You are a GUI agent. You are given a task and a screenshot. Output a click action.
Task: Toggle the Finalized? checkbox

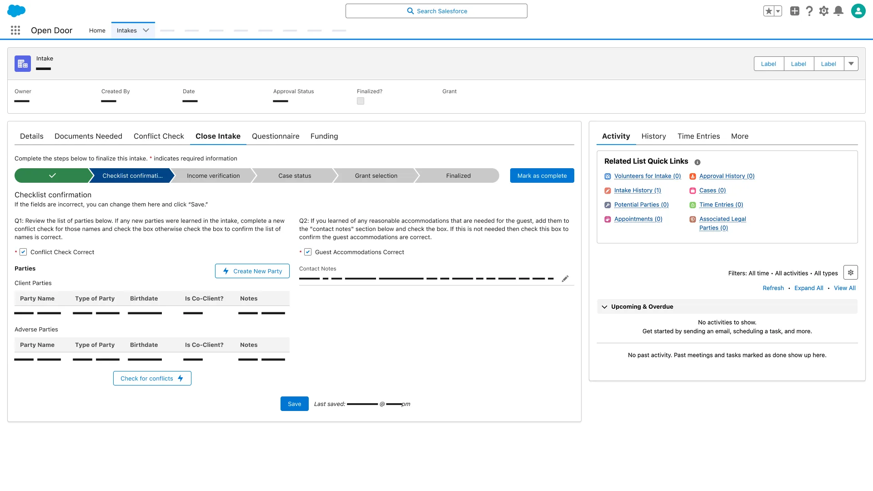pyautogui.click(x=361, y=101)
